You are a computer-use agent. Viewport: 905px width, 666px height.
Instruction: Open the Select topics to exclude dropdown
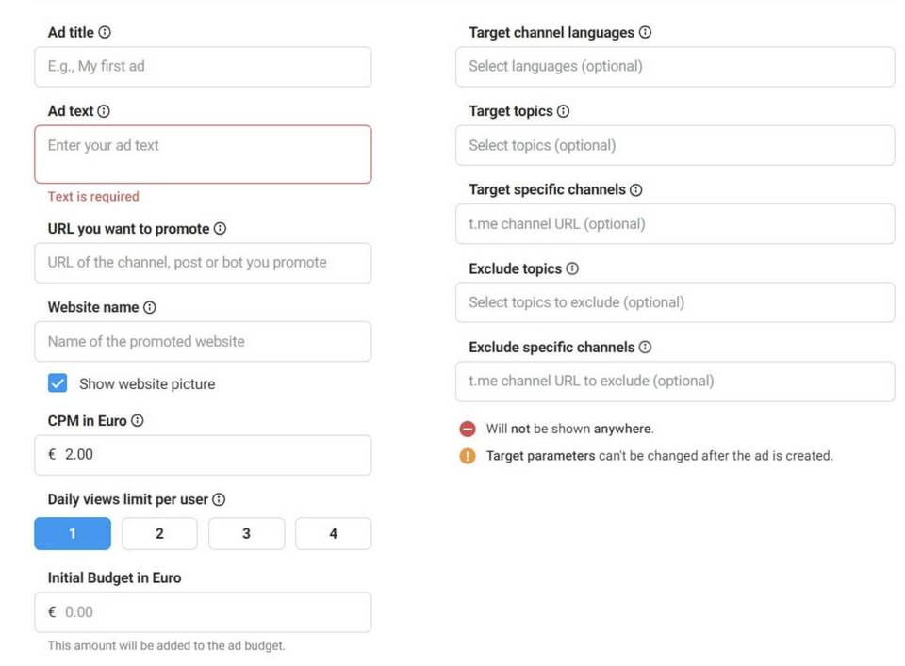[x=674, y=302]
